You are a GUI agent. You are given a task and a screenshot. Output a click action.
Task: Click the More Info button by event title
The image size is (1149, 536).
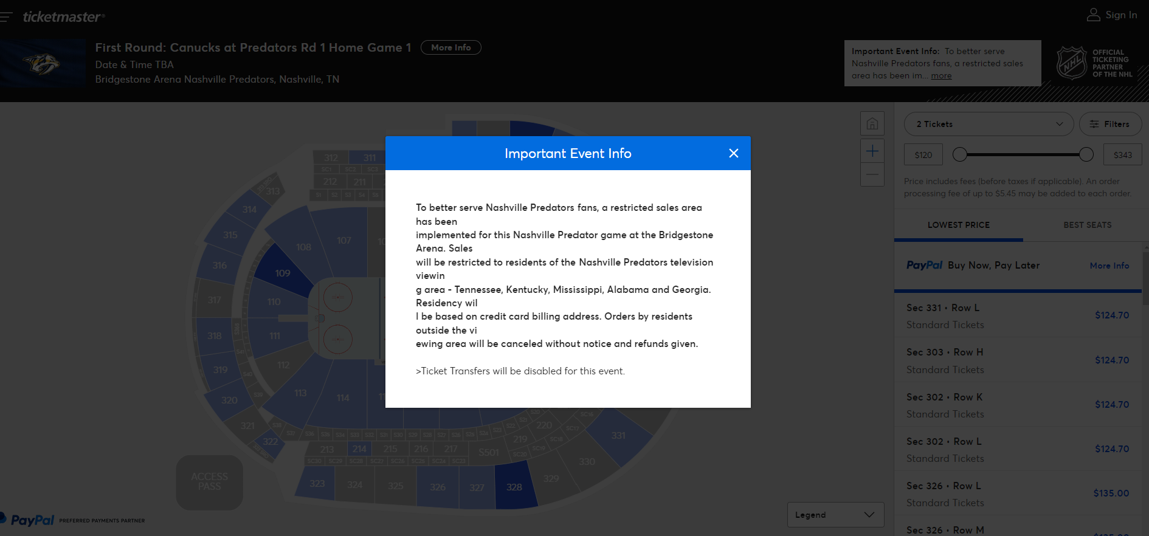450,47
